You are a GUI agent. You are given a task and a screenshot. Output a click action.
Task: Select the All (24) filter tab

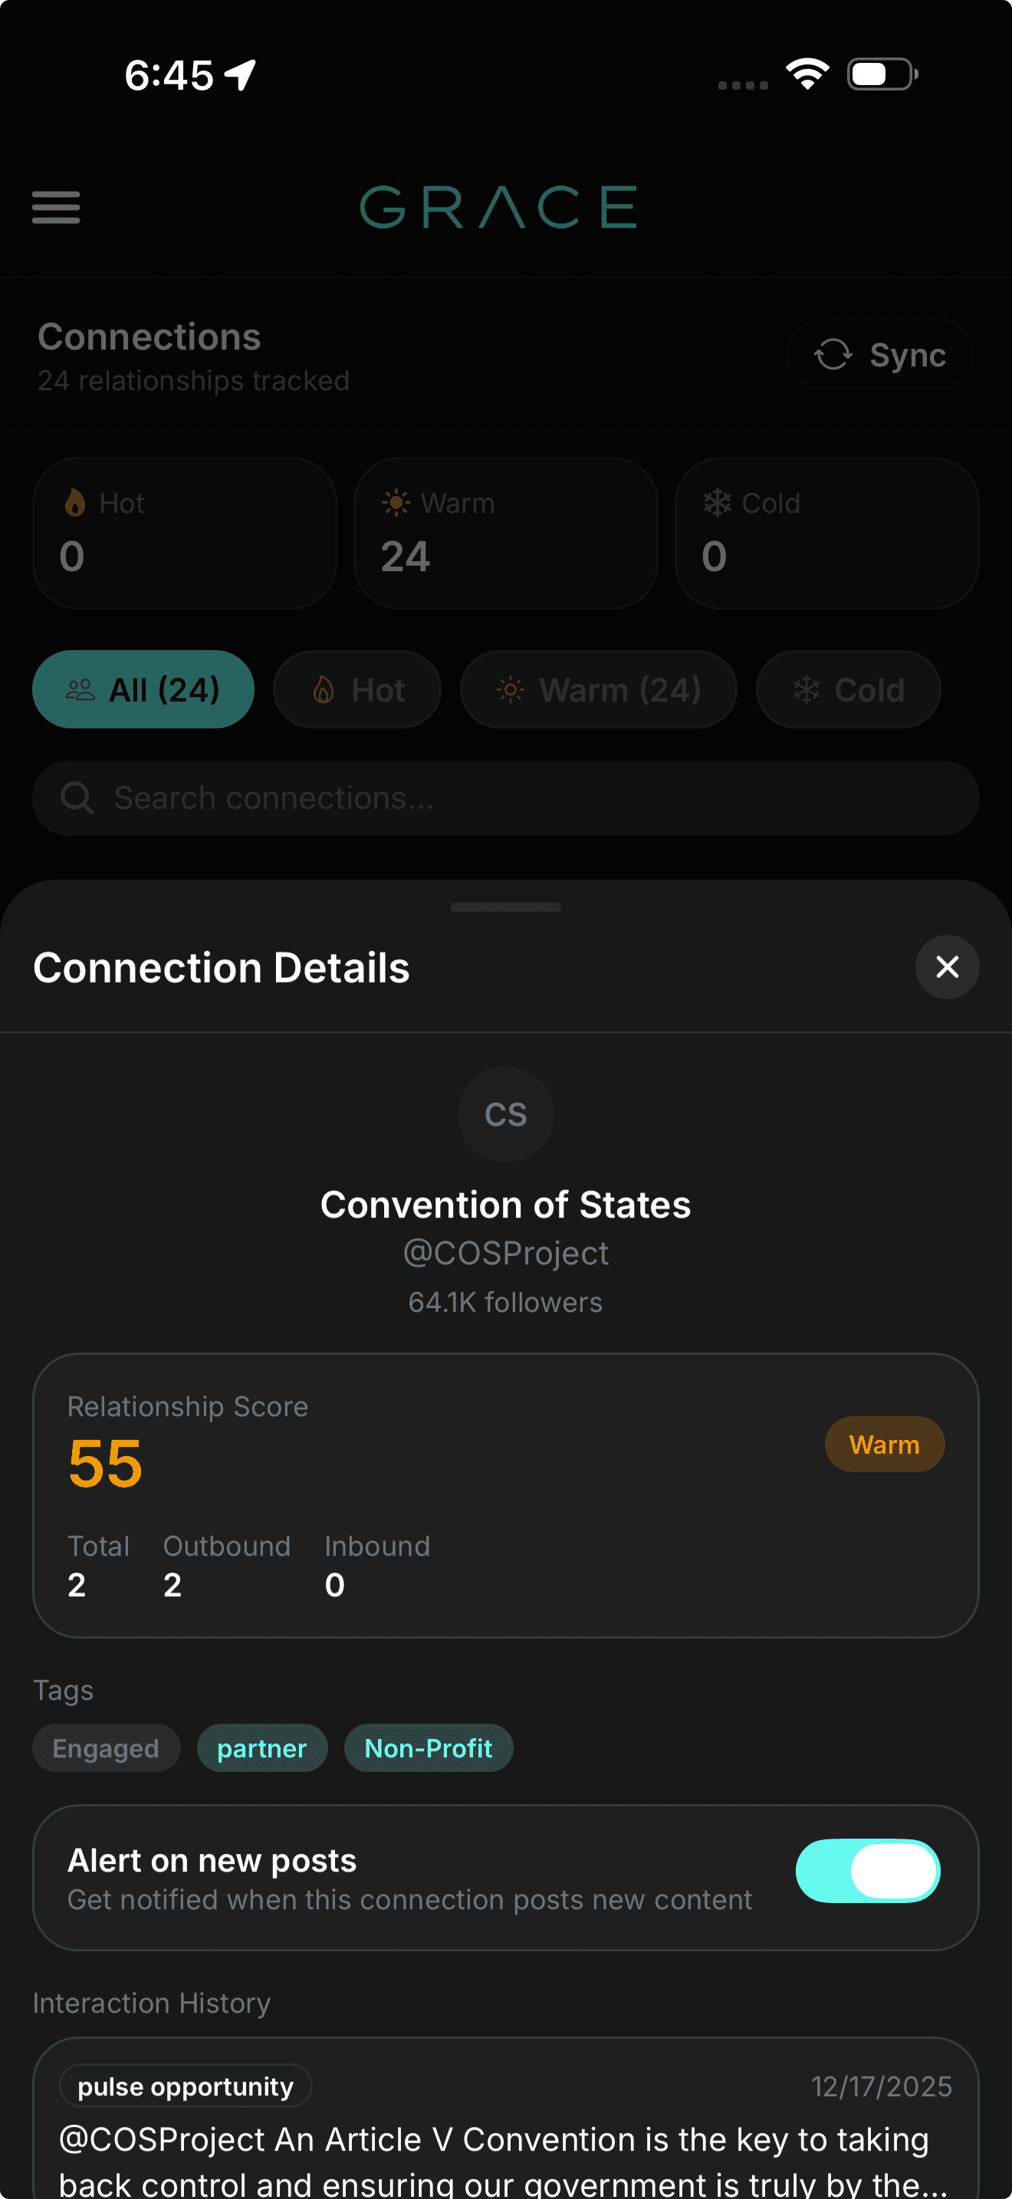pyautogui.click(x=143, y=690)
